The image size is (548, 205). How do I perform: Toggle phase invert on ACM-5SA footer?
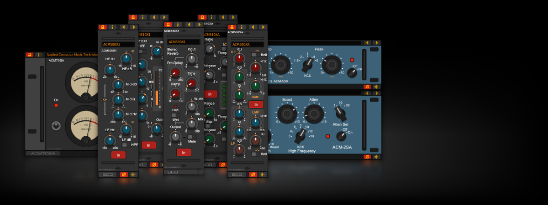coord(367,87)
